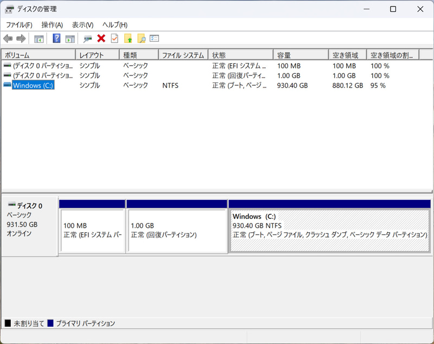This screenshot has height=344, width=434.
Task: Click the Windows (C:) volume drive icon
Action: [x=7, y=85]
